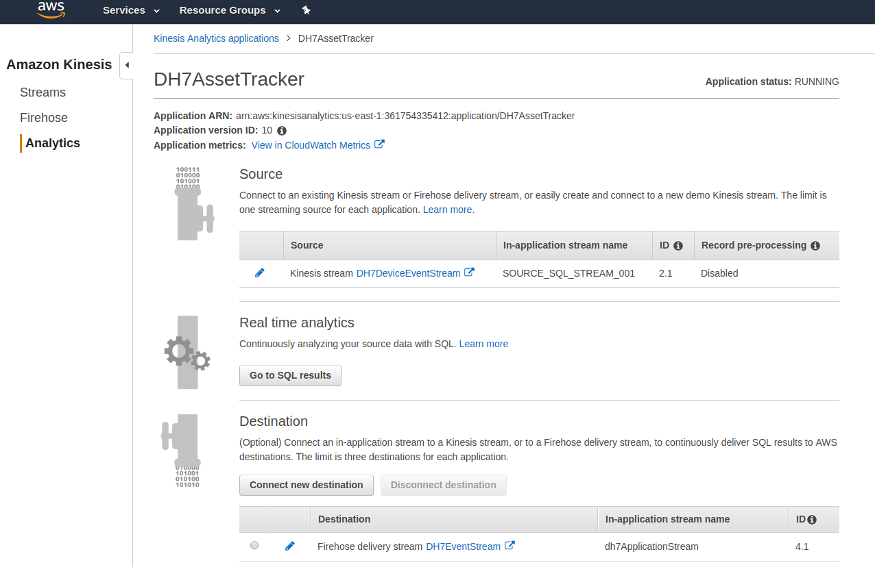Click the source ID value 2.1
The width and height of the screenshot is (875, 567).
(666, 273)
